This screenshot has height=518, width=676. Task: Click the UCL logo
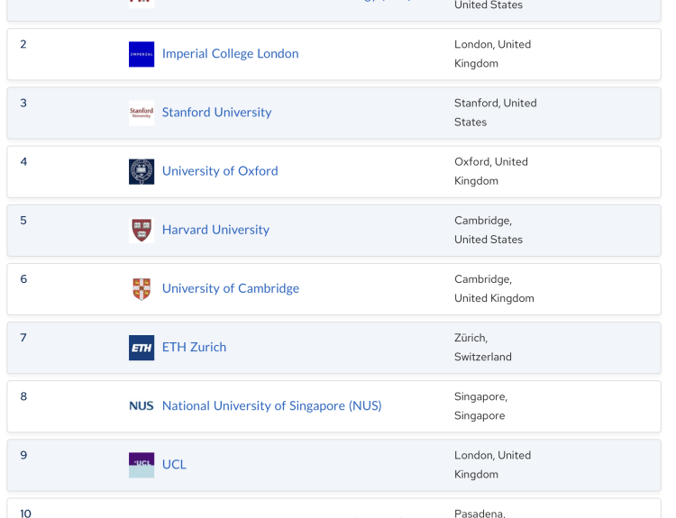point(142,465)
